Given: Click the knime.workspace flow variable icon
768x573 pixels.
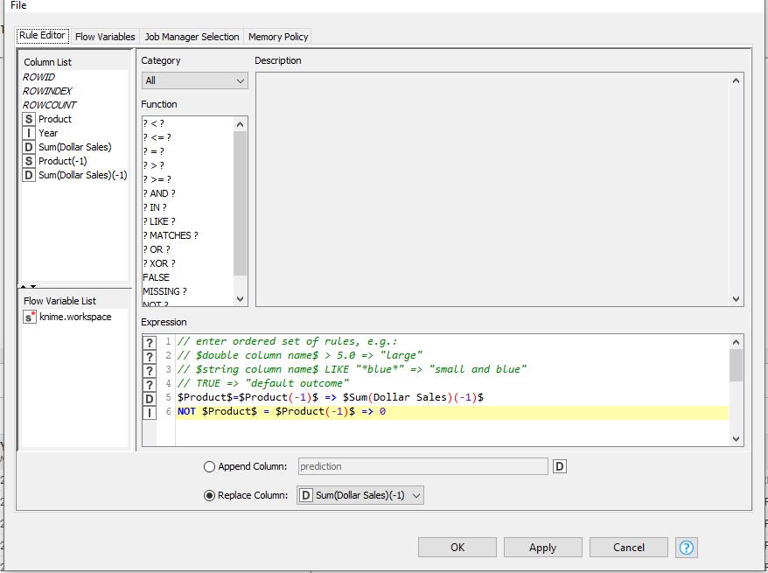Looking at the screenshot, I should [x=30, y=317].
